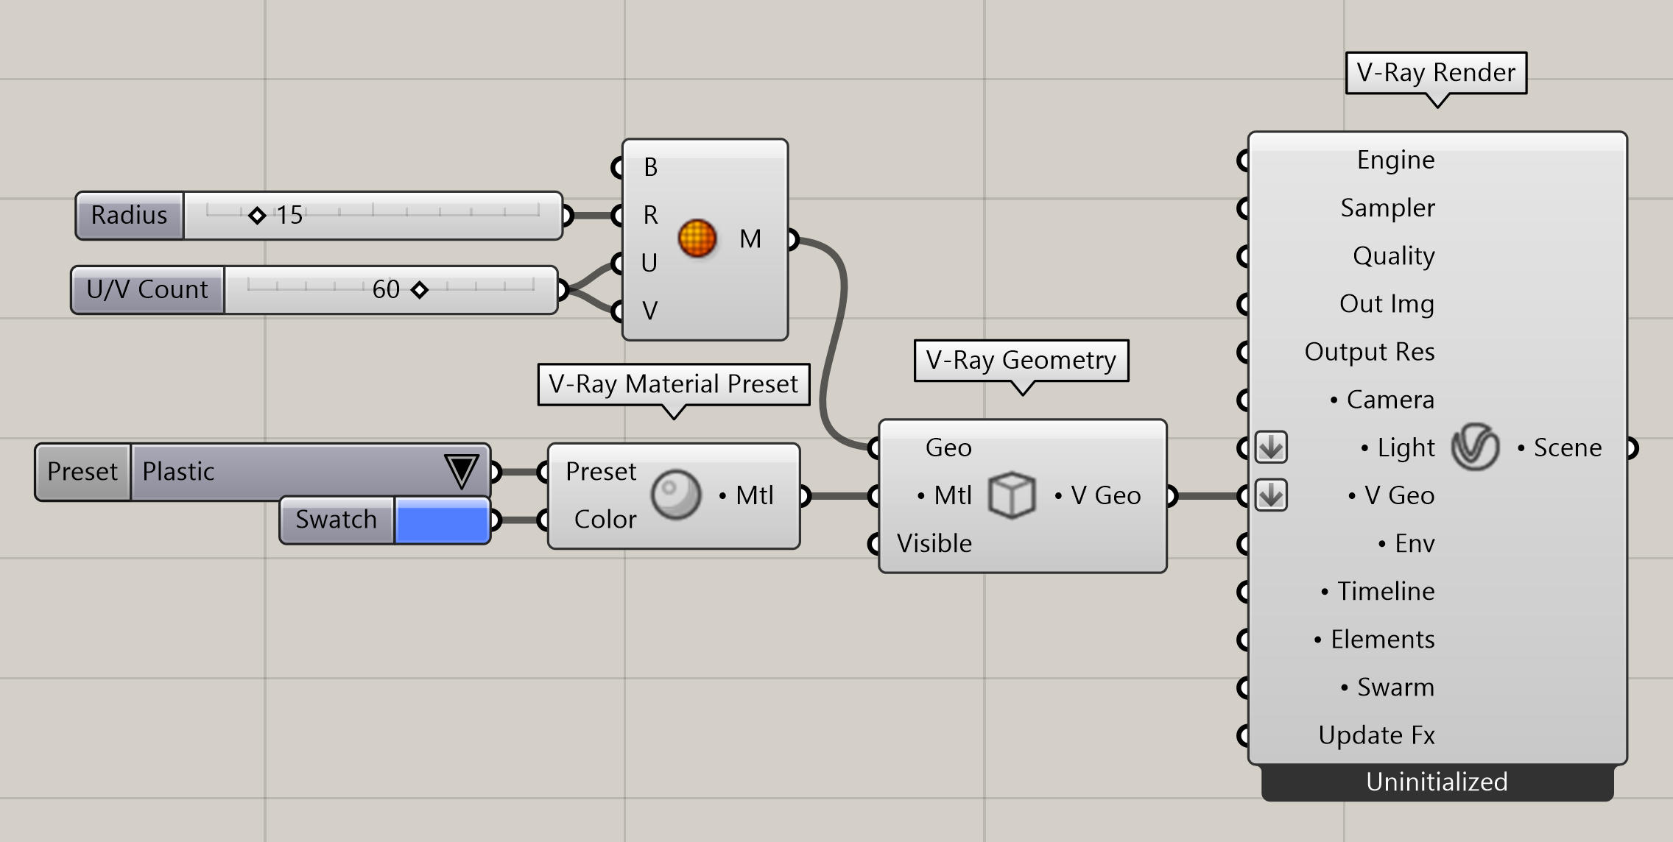Click the Radius slider name label
This screenshot has height=842, width=1673.
pos(130,216)
